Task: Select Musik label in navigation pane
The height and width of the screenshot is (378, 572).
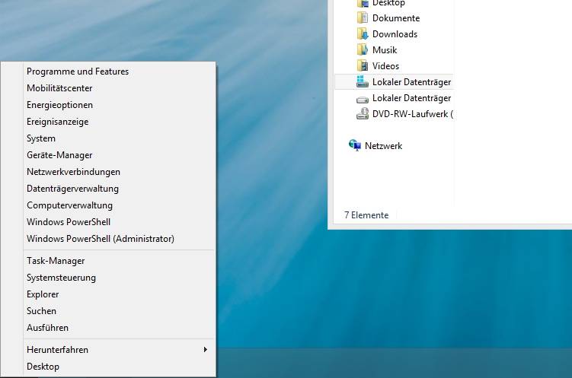Action: [x=385, y=50]
